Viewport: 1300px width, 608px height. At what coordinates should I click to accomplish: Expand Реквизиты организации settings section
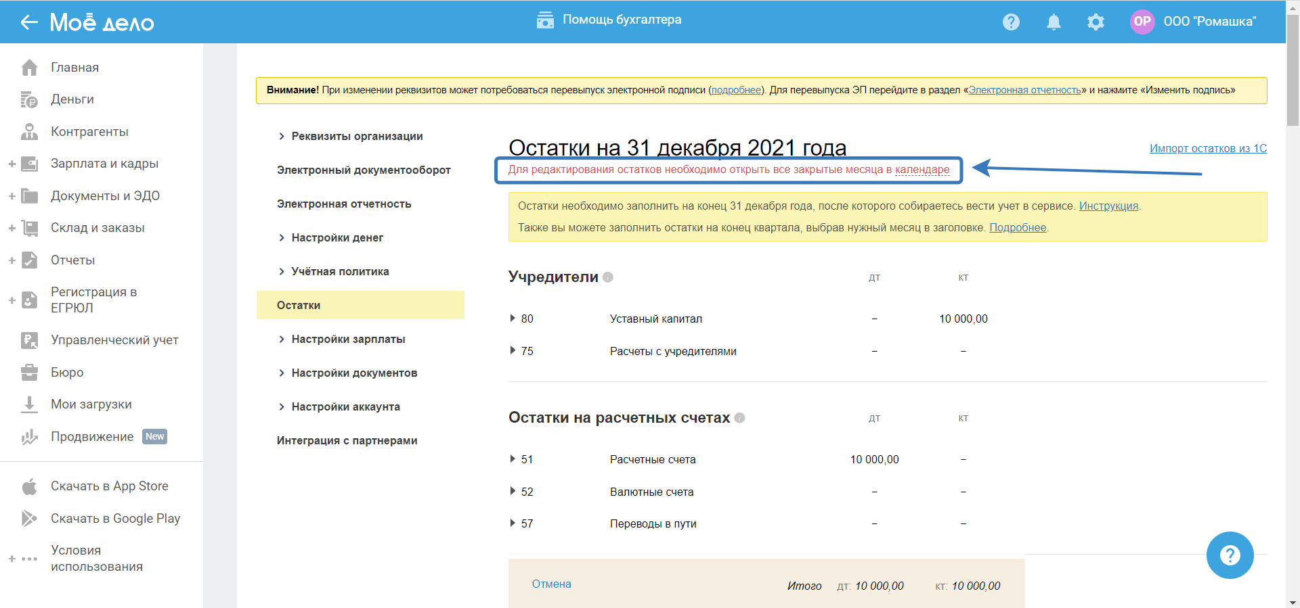(x=282, y=137)
